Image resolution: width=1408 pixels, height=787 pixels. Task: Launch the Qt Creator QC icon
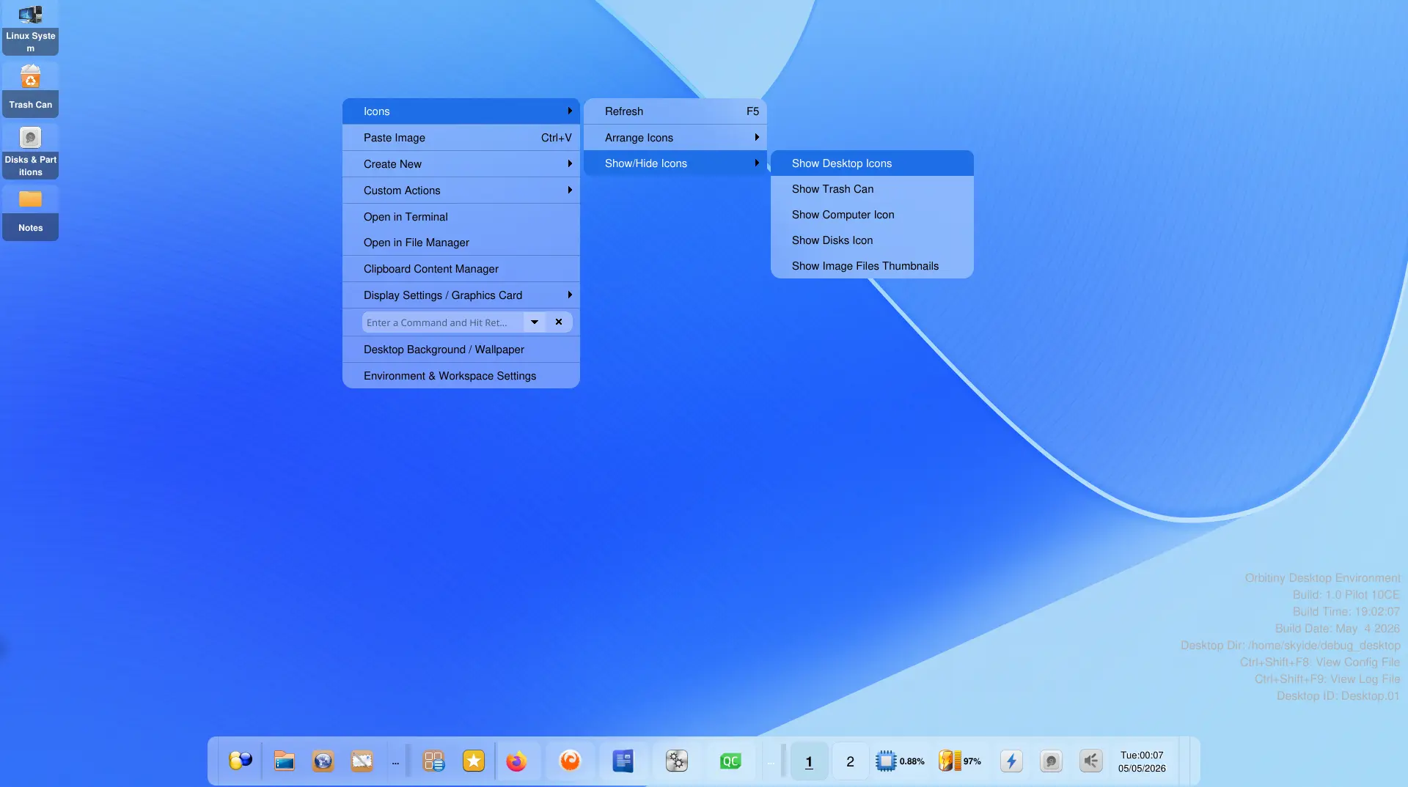point(730,761)
